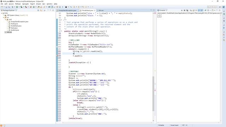
Task: Click the New file toolbar icon
Action: 2,7
